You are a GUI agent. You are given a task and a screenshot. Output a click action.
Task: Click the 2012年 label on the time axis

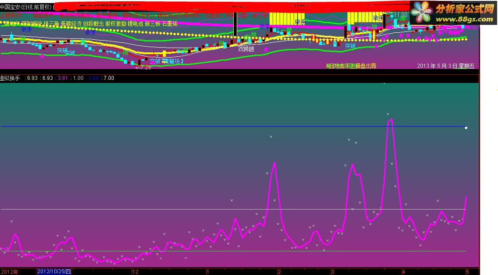[x=9, y=272]
